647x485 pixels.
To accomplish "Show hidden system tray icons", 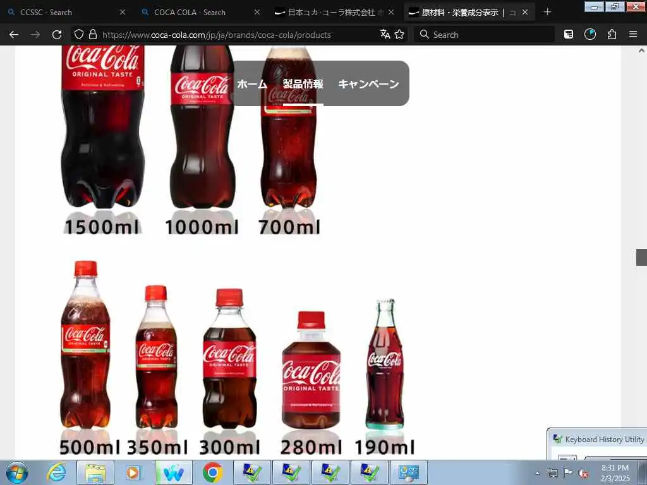I will click(x=537, y=473).
